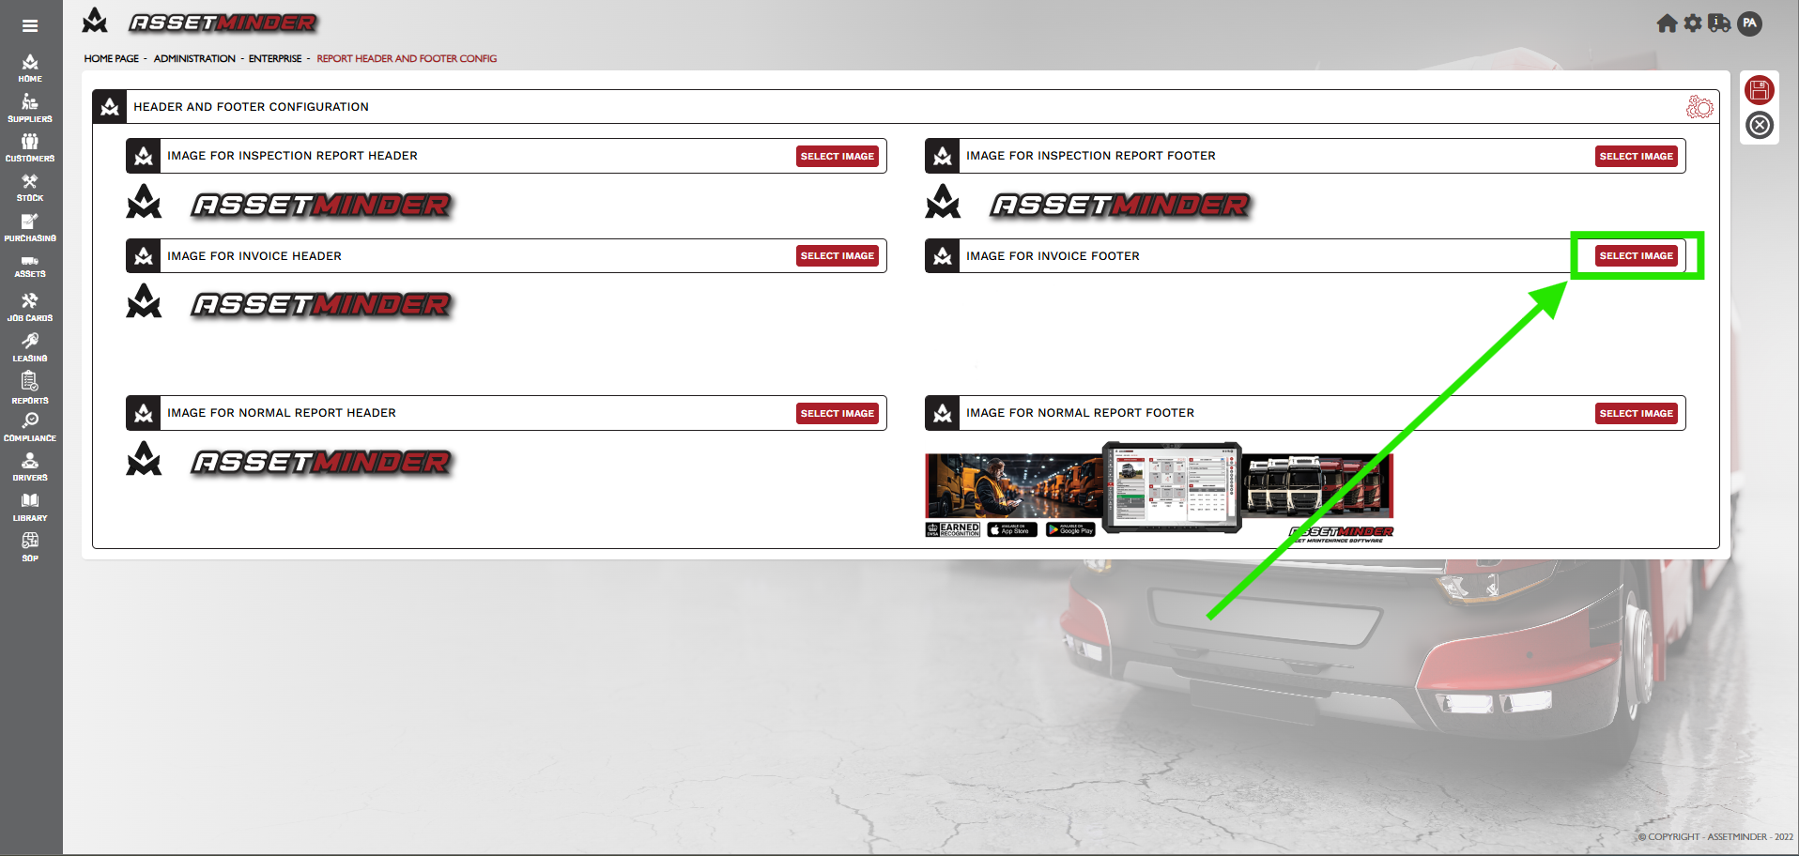Open settings gear in top bar
Screen dimensions: 1799x856
pos(1693,23)
